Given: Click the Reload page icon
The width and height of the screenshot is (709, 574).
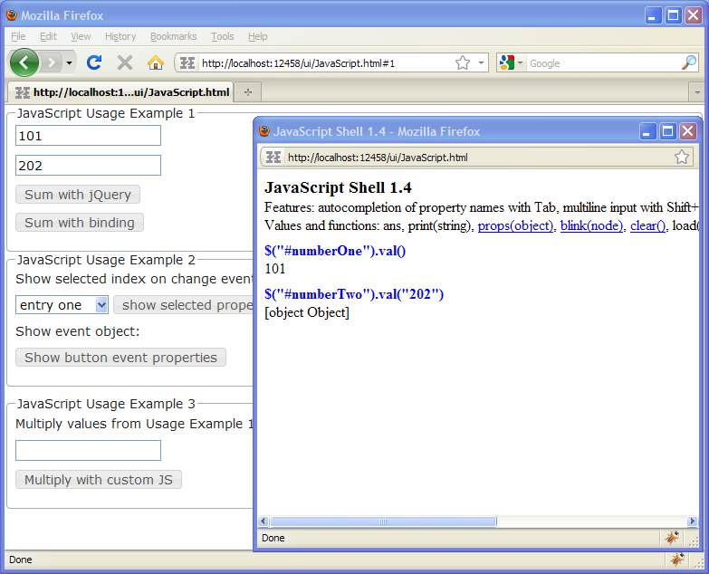Looking at the screenshot, I should click(93, 62).
